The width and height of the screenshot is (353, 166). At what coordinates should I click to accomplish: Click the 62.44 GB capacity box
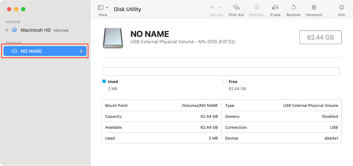point(320,37)
